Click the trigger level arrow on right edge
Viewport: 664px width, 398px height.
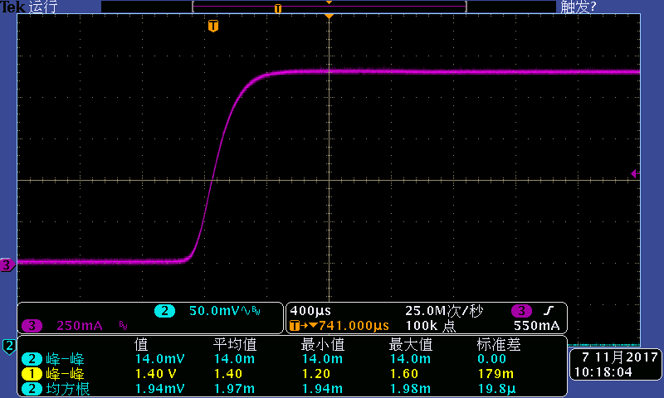[634, 174]
